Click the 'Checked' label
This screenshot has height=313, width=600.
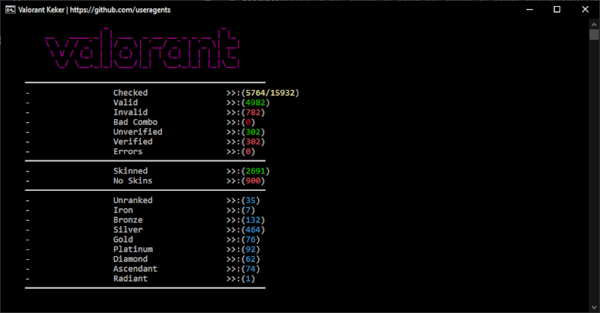click(x=130, y=93)
